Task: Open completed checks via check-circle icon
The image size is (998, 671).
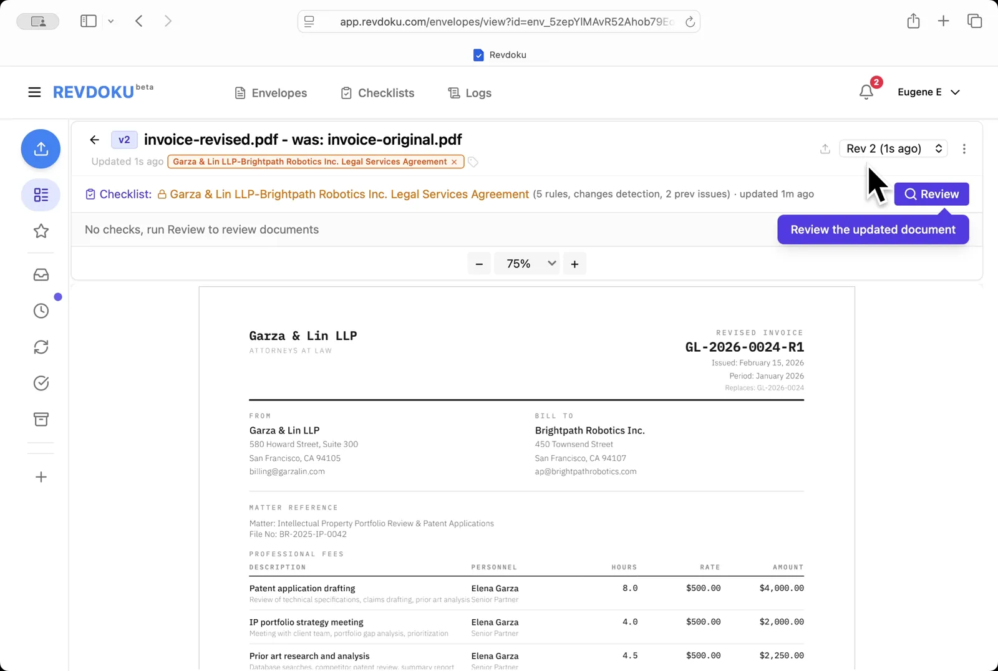Action: (41, 383)
